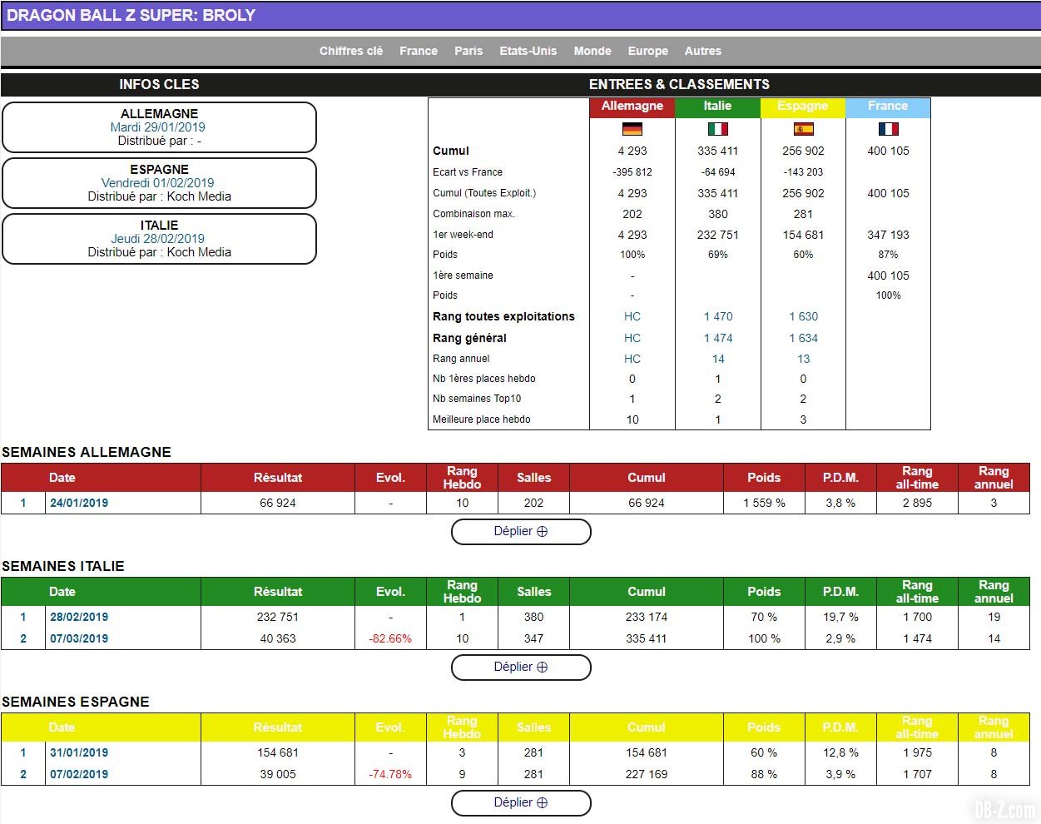Expand the Semaines Allemagne table with Déplier
Screen dimensions: 1041x824
click(521, 531)
